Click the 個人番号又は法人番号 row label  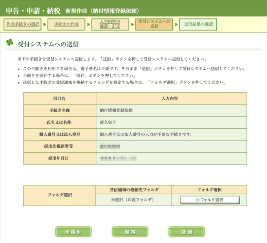[x=60, y=134]
